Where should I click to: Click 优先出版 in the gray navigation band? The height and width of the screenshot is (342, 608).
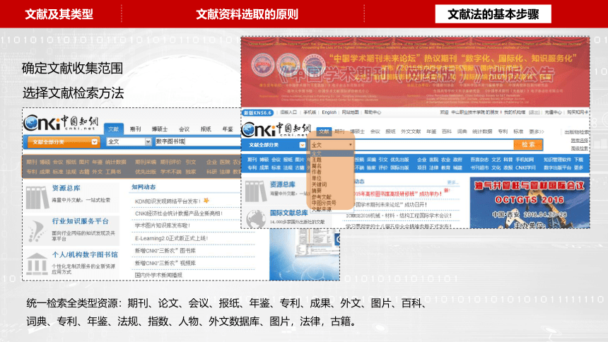click(146, 172)
